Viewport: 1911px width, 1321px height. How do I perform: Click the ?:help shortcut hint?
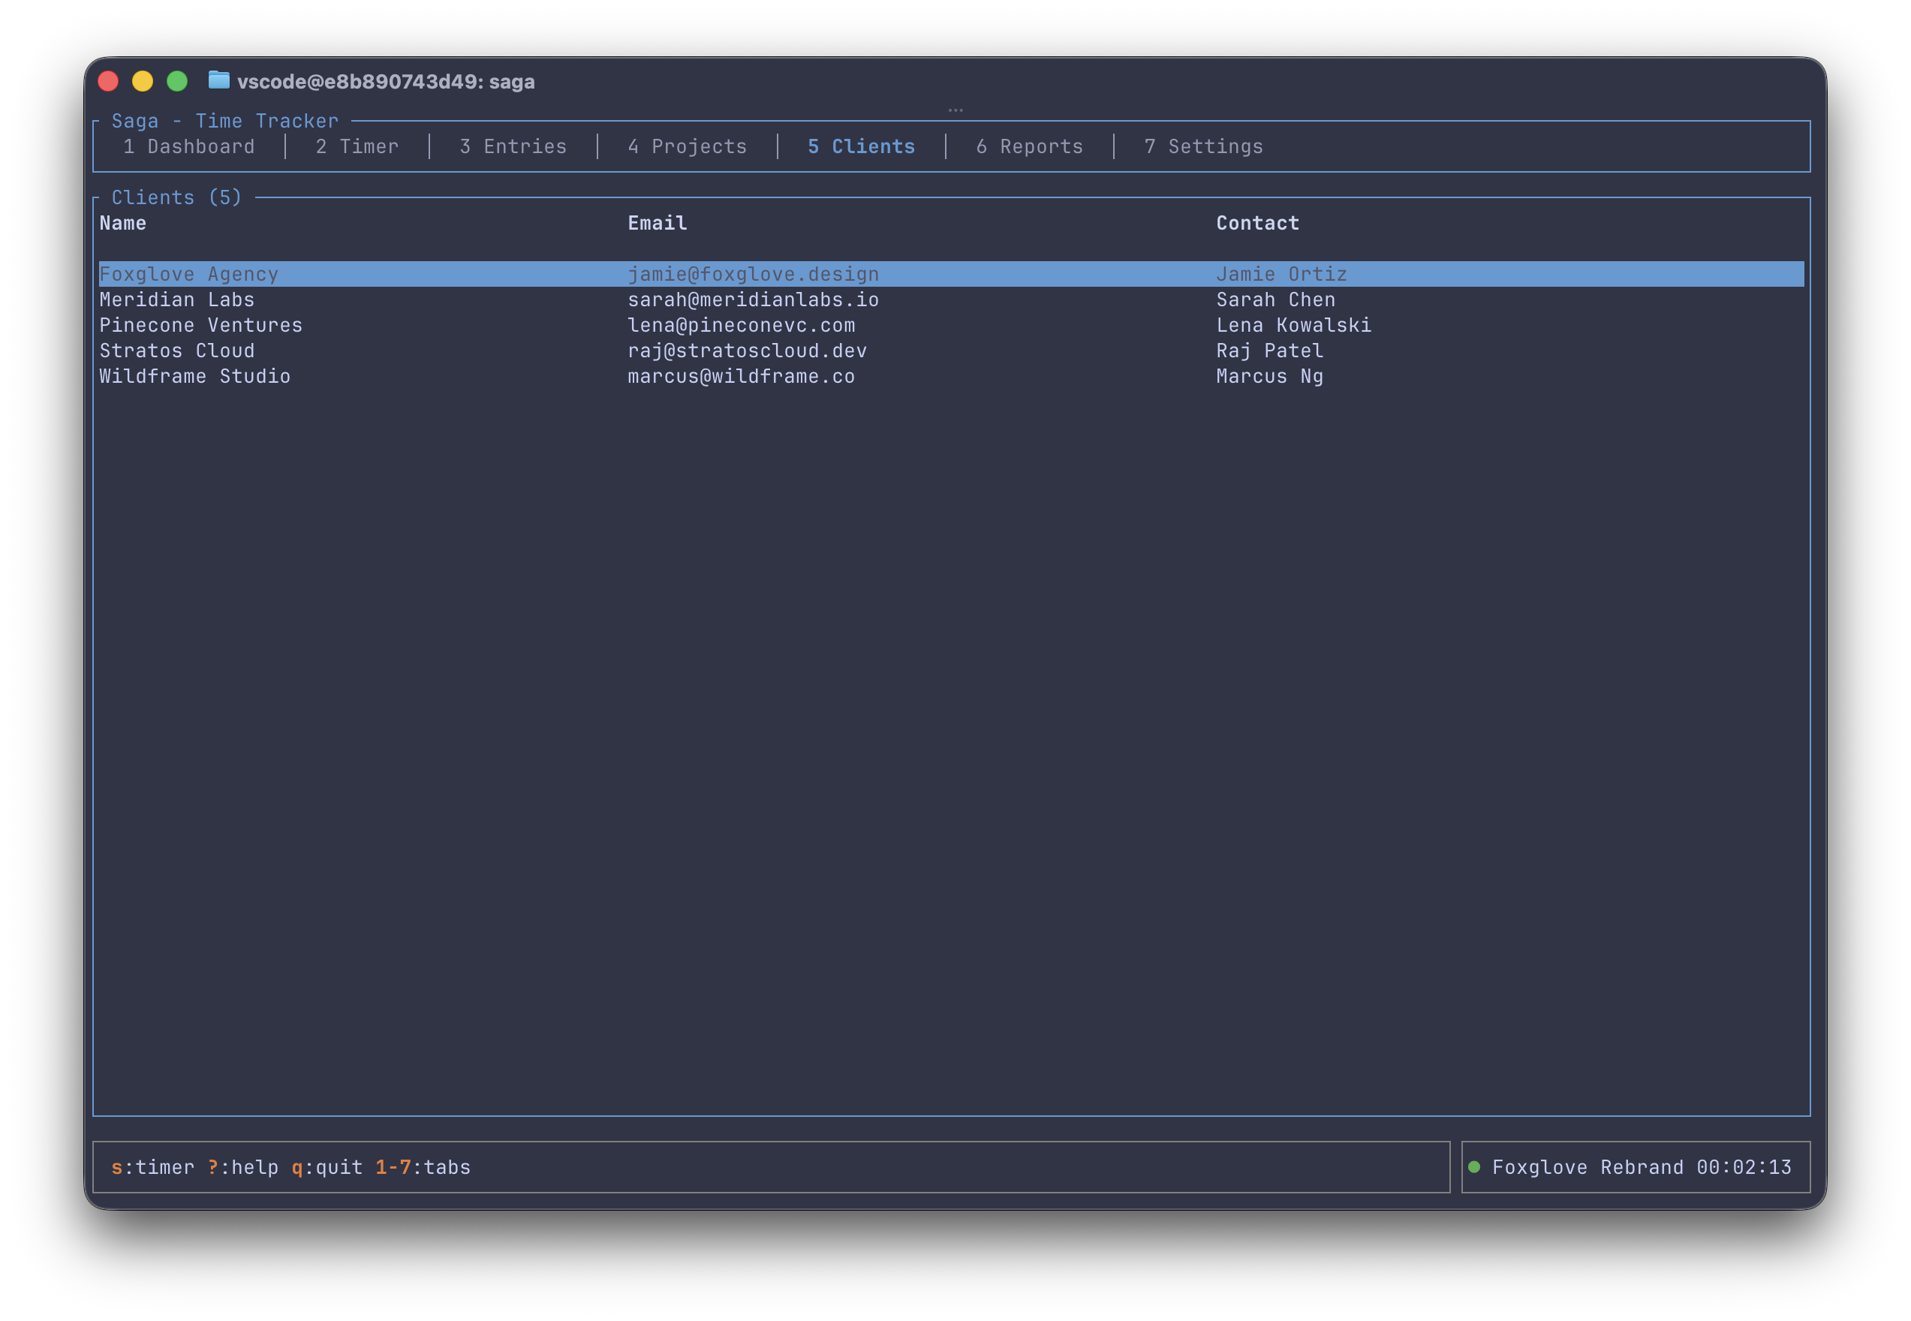[x=242, y=1167]
